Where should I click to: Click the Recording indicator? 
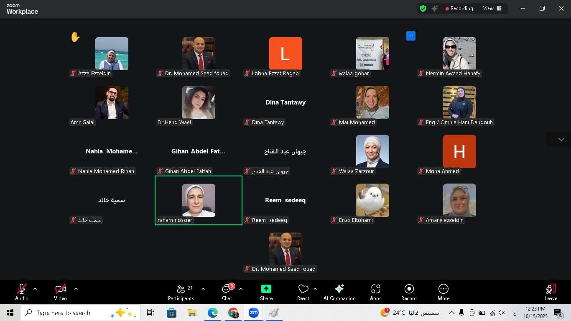459,8
